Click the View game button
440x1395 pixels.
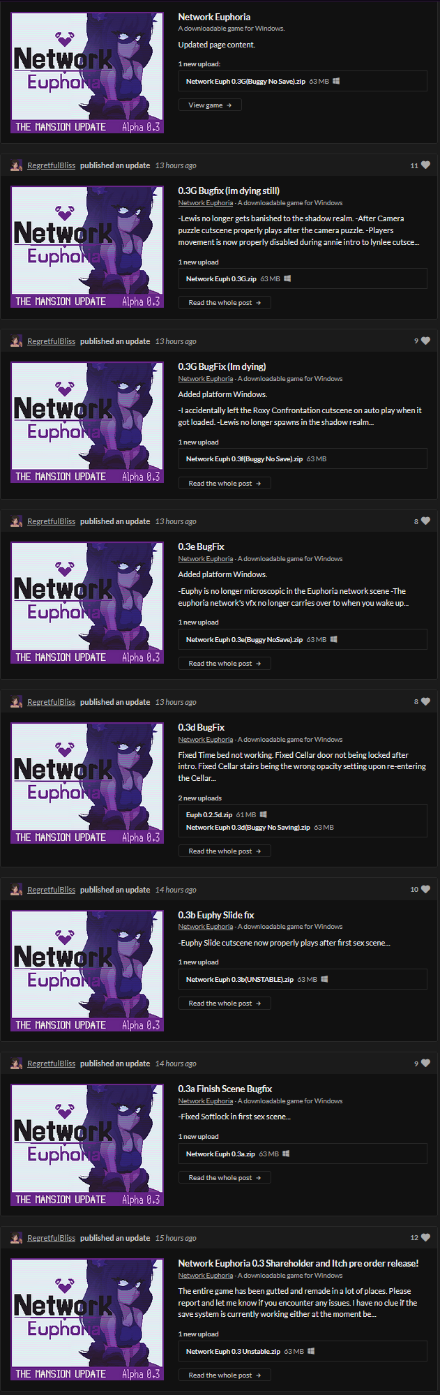click(210, 105)
